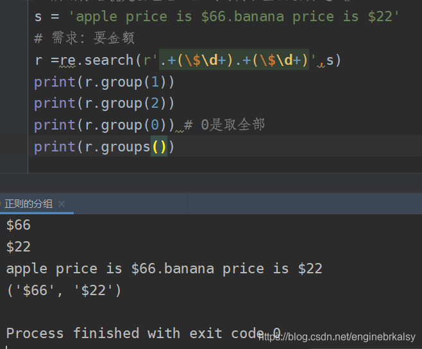
Task: Click the 're' module name in code
Action: [x=67, y=60]
